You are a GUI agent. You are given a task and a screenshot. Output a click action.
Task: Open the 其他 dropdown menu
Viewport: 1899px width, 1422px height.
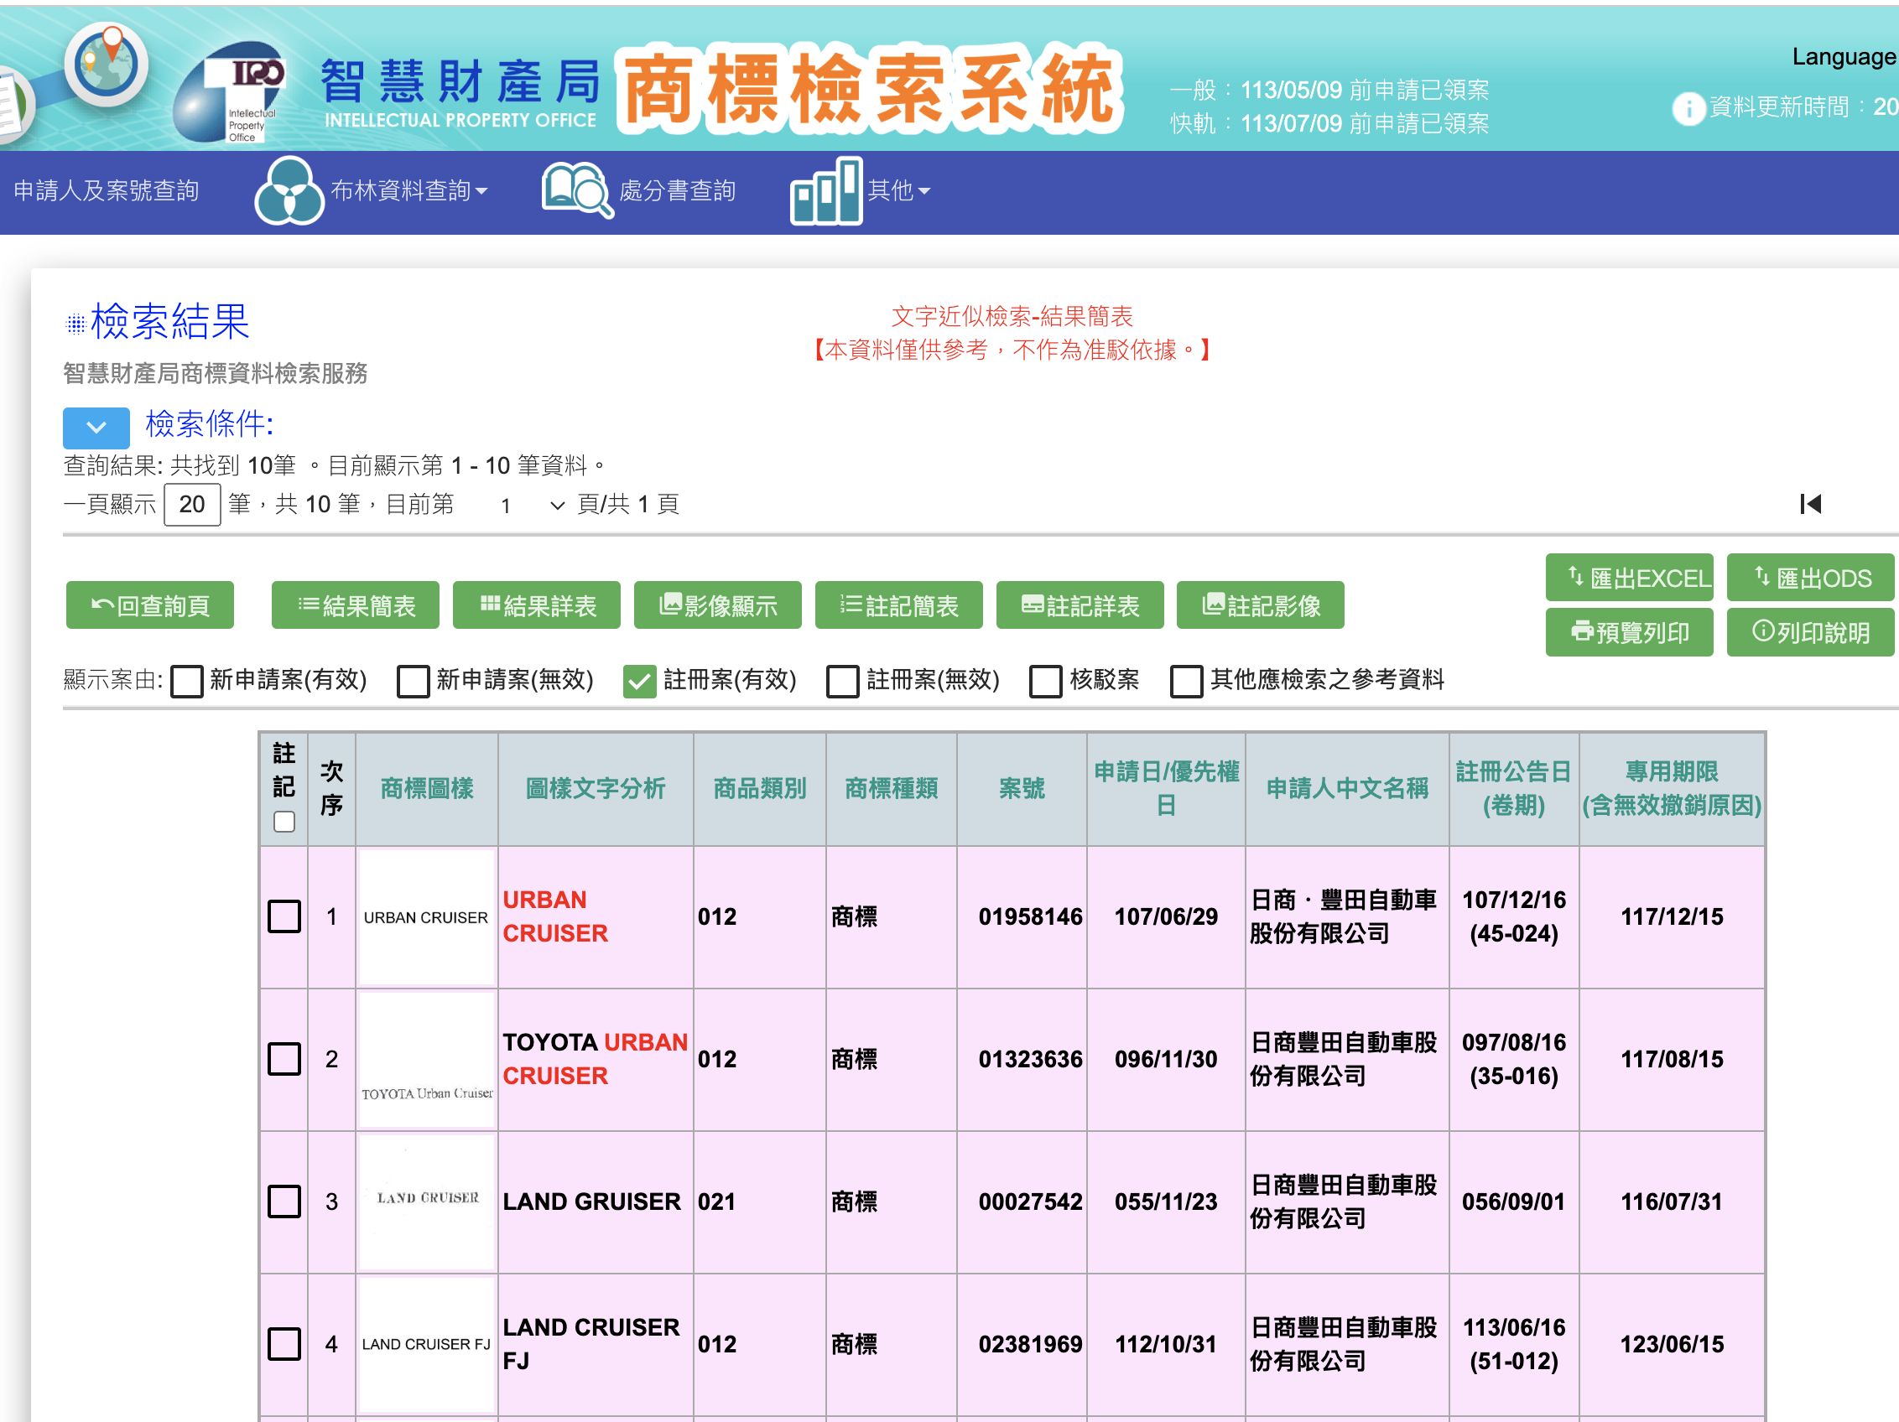tap(899, 190)
